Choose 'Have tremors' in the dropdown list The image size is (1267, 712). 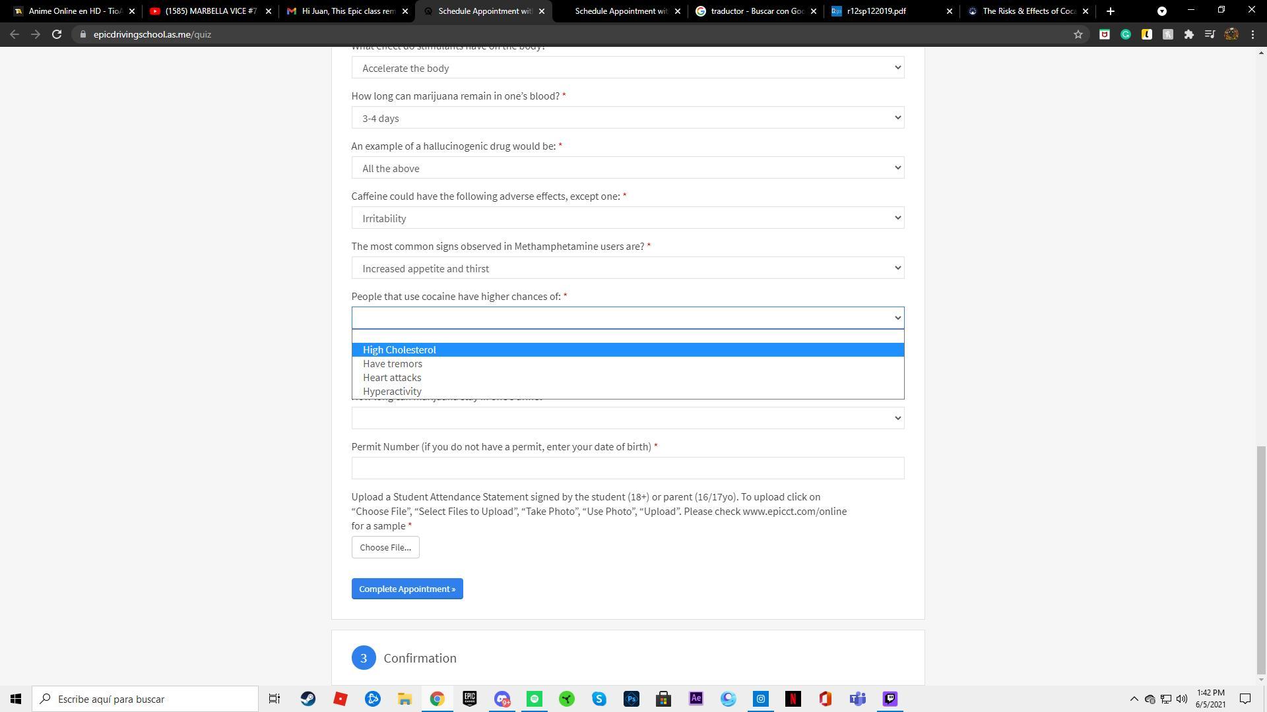pos(393,364)
